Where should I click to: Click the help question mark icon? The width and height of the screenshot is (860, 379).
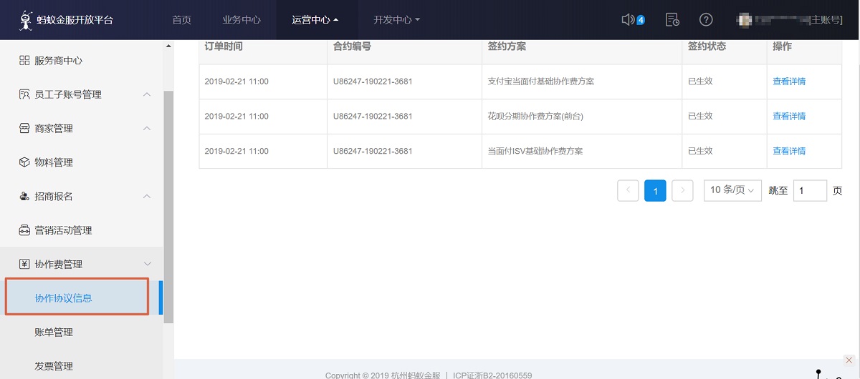point(706,20)
